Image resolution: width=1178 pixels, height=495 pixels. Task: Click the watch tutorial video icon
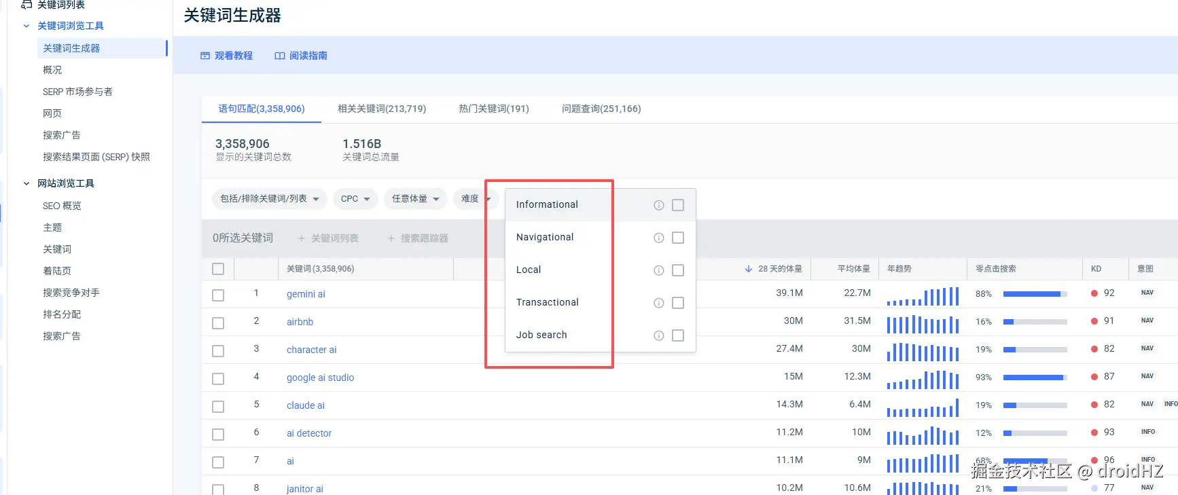pyautogui.click(x=205, y=56)
